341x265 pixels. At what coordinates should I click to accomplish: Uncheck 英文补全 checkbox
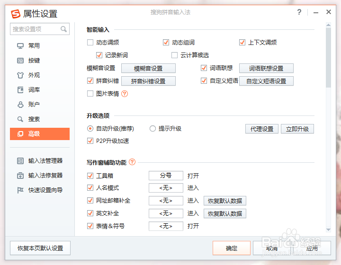(x=90, y=213)
